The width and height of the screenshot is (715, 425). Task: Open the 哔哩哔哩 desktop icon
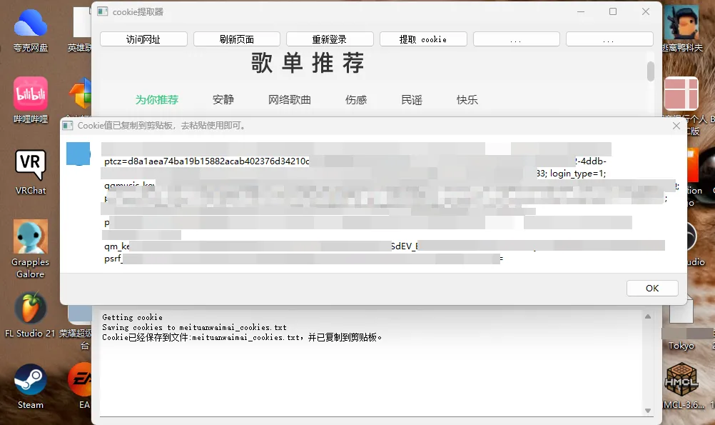pos(31,100)
